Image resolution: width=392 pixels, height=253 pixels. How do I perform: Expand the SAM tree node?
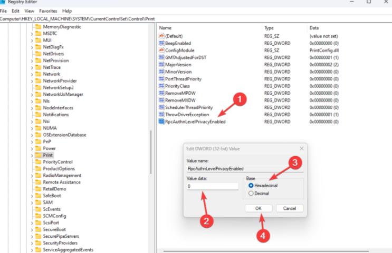coord(32,203)
